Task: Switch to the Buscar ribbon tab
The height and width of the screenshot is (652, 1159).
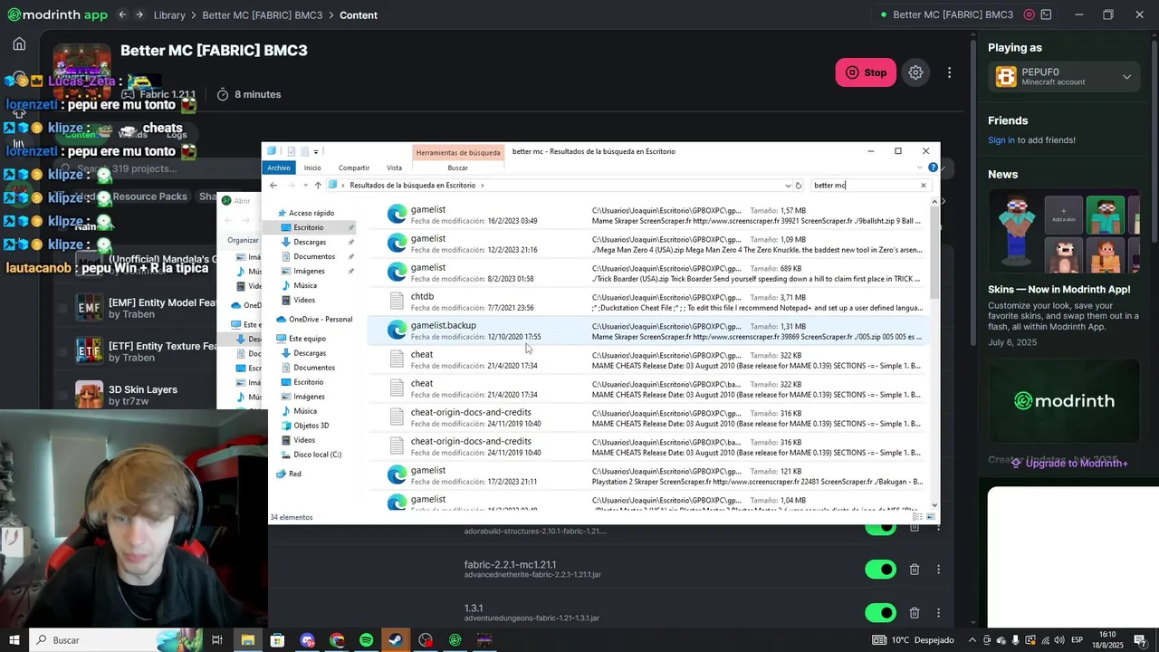Action: (x=457, y=168)
